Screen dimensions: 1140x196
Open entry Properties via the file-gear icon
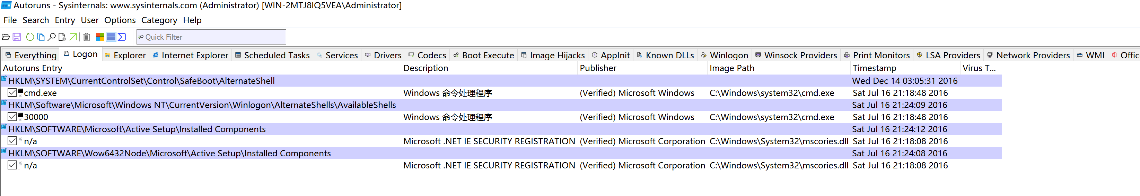click(x=62, y=37)
